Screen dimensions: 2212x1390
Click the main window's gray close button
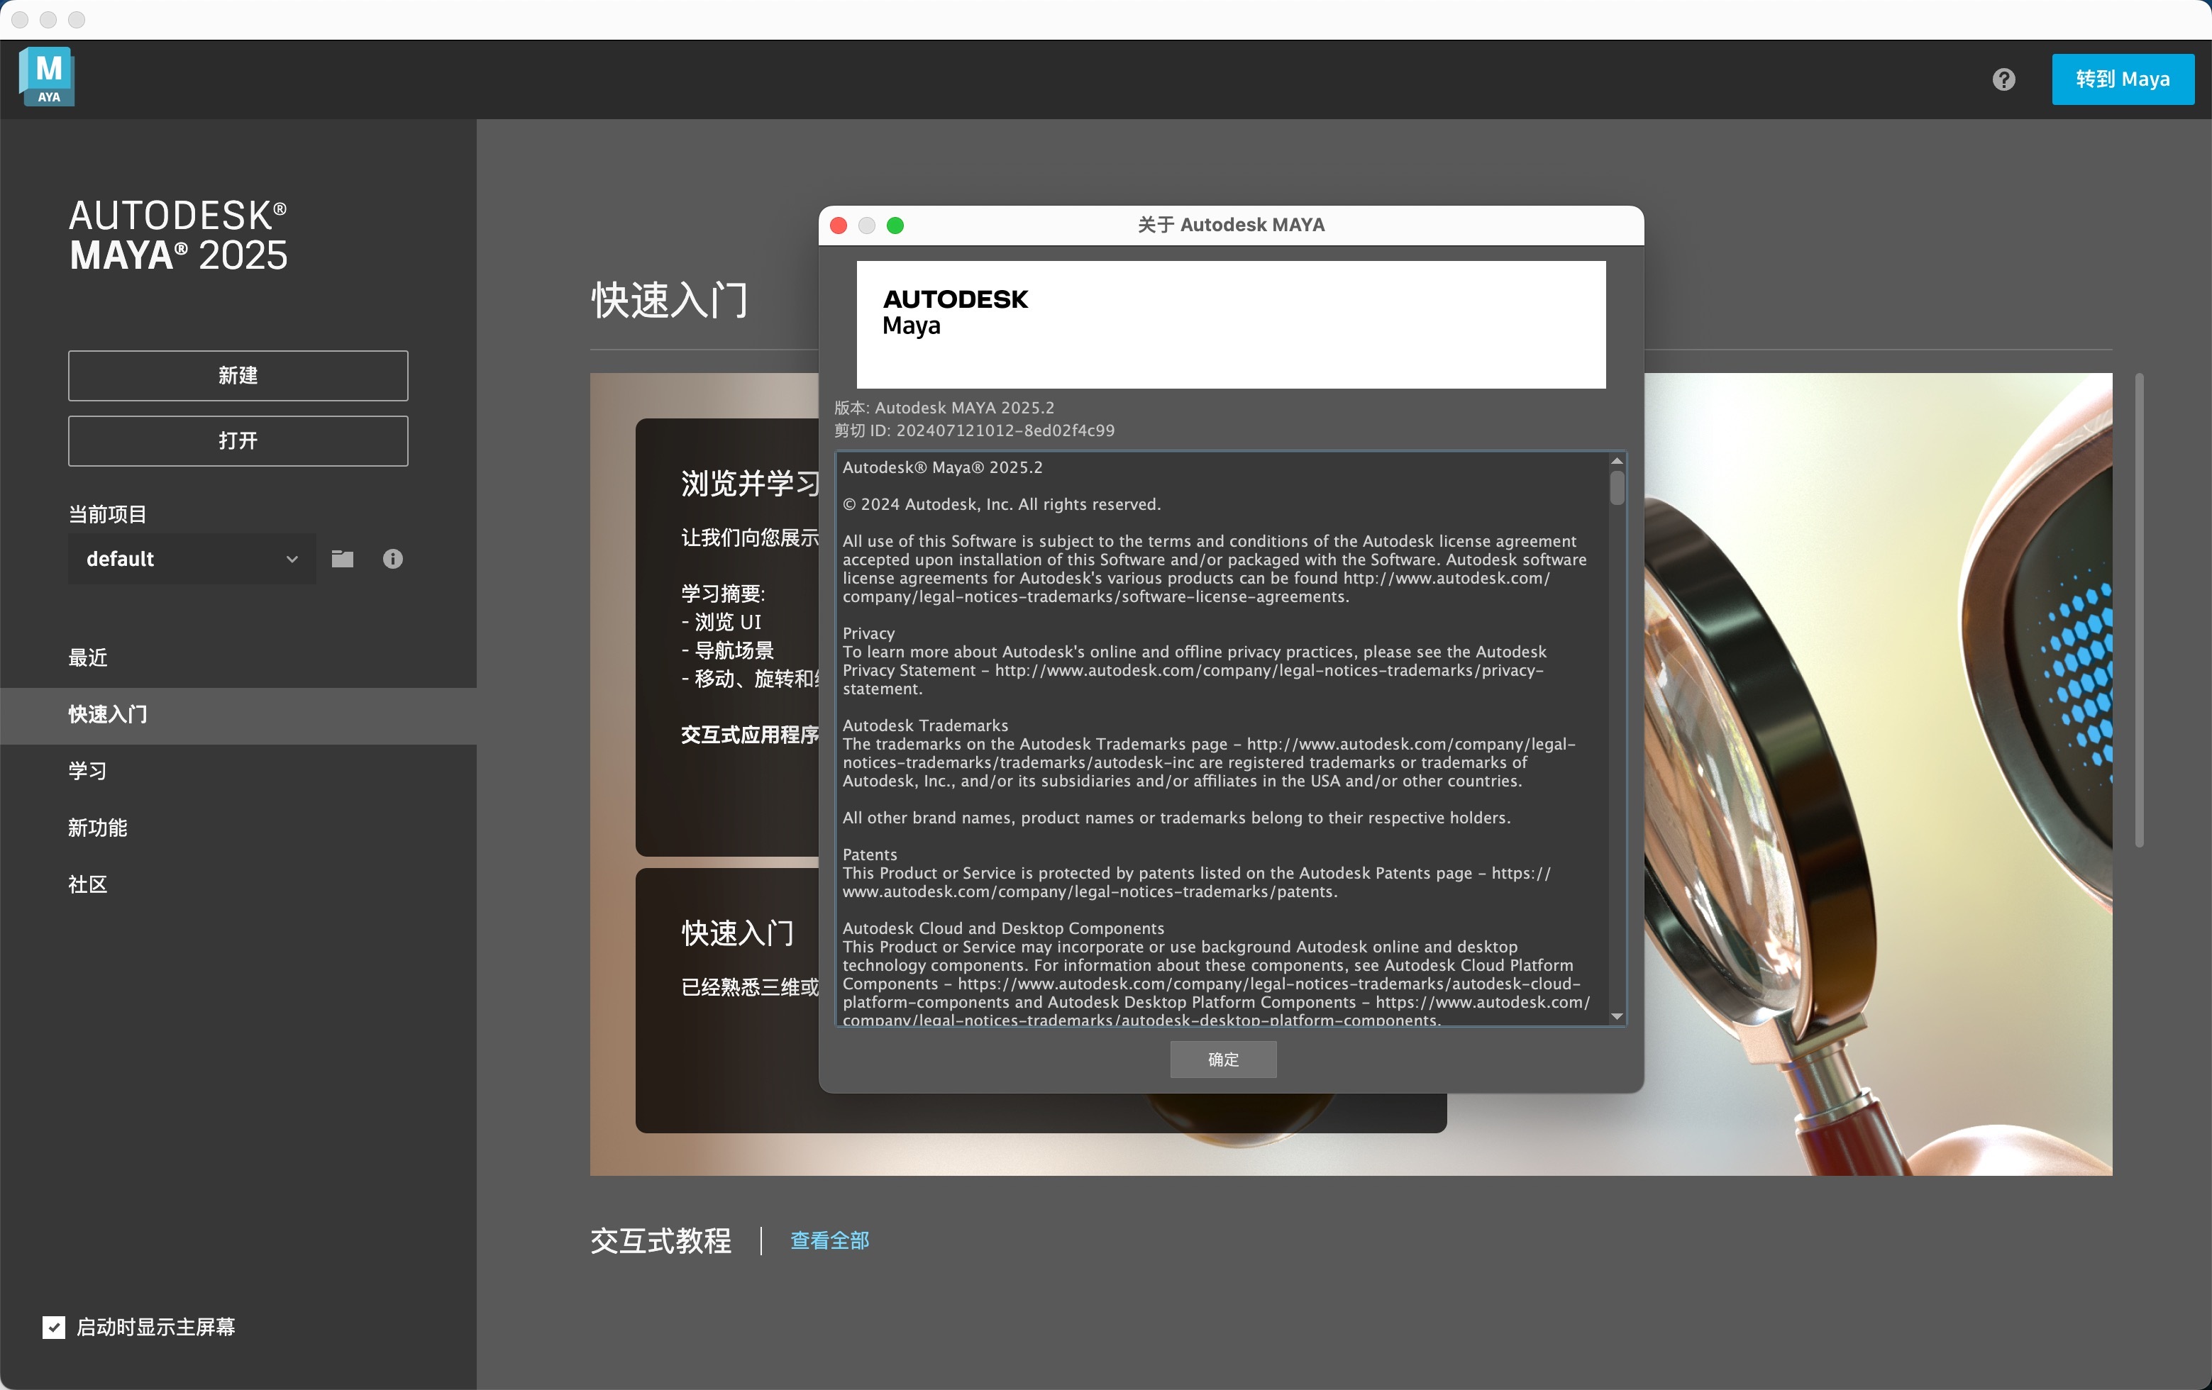[x=19, y=19]
